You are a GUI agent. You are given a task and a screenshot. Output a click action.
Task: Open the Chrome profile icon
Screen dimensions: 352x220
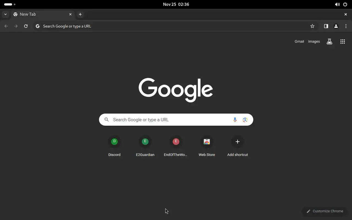(336, 26)
